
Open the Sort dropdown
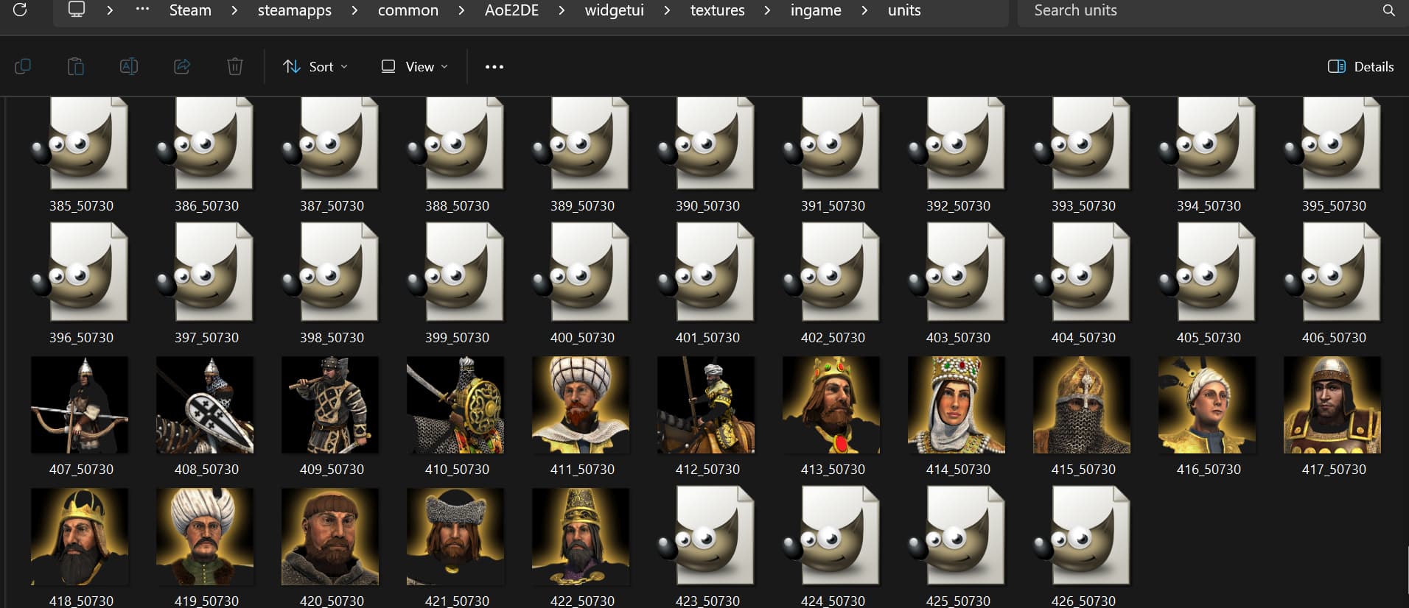(x=315, y=66)
